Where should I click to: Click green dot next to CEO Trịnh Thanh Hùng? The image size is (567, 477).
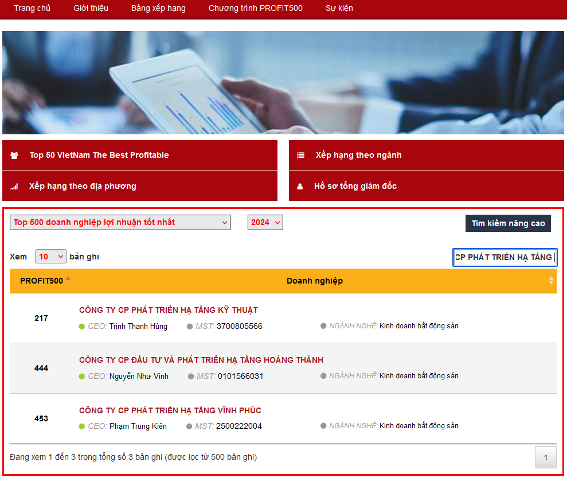pyautogui.click(x=82, y=327)
